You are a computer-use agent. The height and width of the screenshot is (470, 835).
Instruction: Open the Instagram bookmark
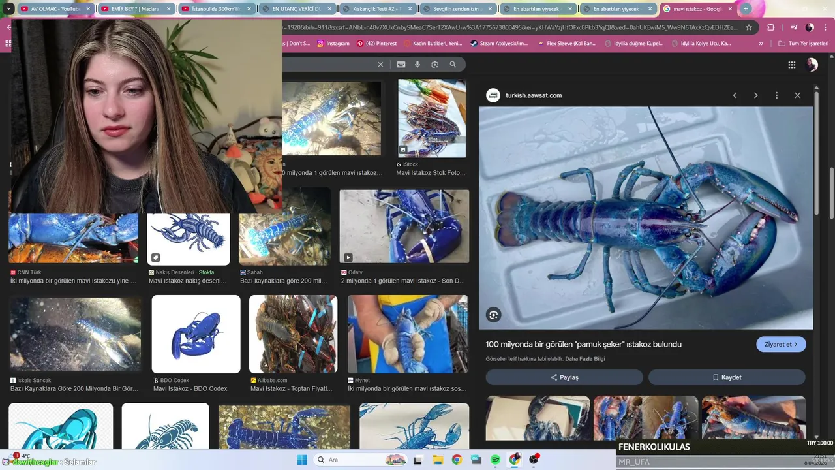tap(333, 44)
